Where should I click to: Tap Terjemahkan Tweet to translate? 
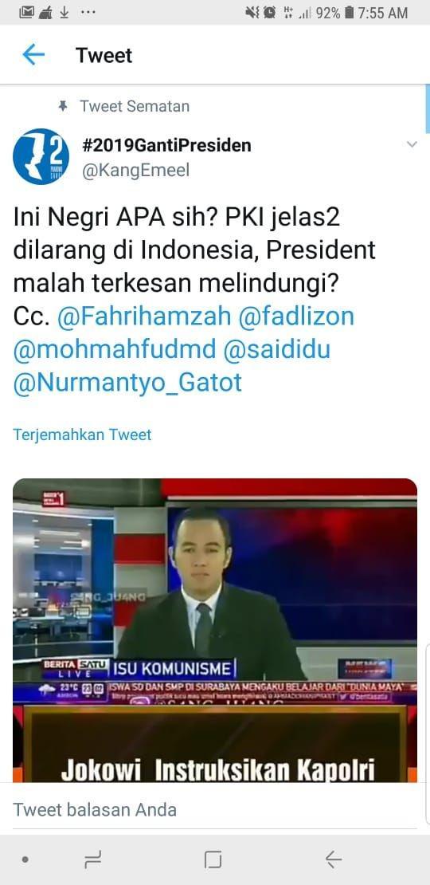coord(82,435)
